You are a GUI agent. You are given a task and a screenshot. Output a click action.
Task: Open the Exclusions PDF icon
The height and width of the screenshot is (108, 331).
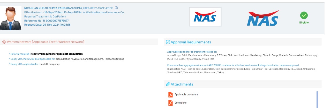click(x=170, y=103)
